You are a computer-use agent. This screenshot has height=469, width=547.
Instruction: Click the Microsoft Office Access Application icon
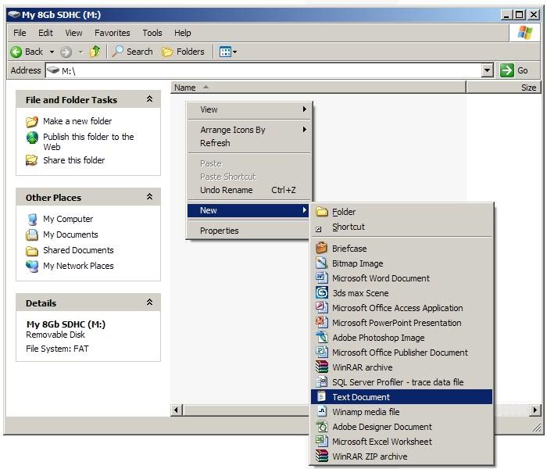(322, 307)
